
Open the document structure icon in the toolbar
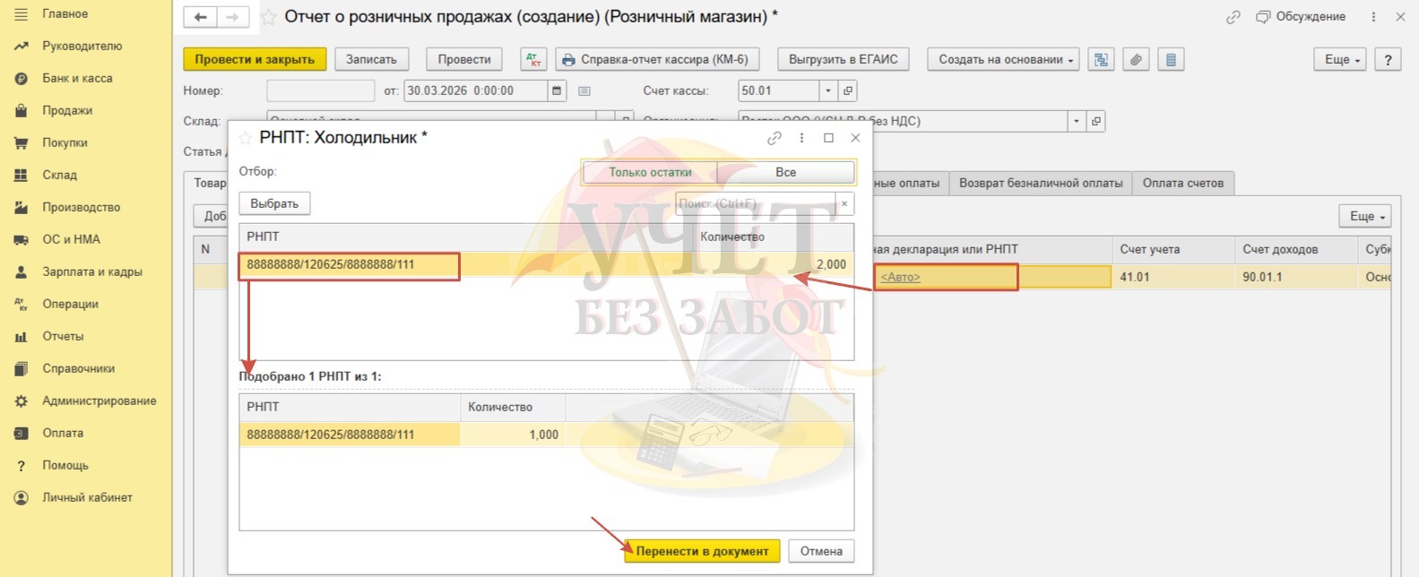tap(1101, 59)
